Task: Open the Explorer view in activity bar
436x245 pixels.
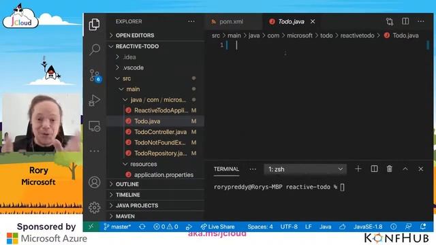Action: tap(94, 24)
